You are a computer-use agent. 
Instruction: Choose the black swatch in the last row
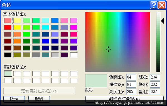coord(8,55)
